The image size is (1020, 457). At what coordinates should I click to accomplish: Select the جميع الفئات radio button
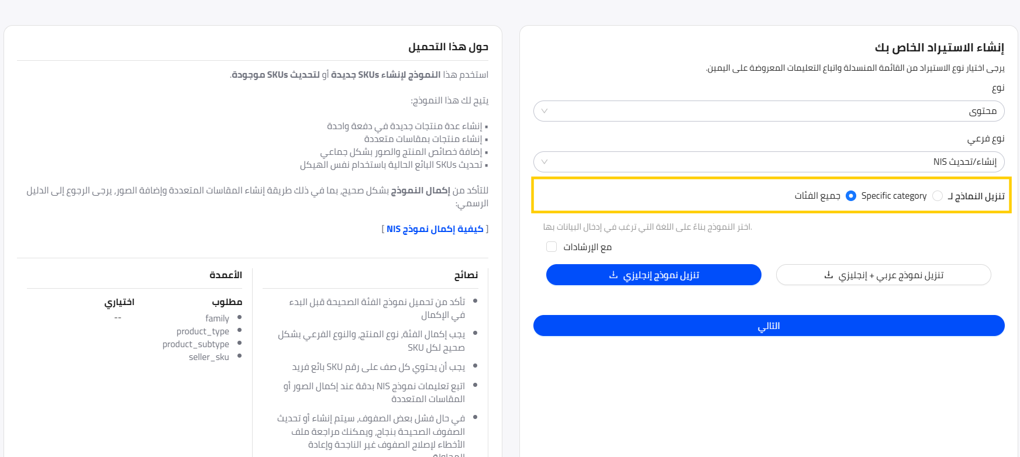point(851,196)
